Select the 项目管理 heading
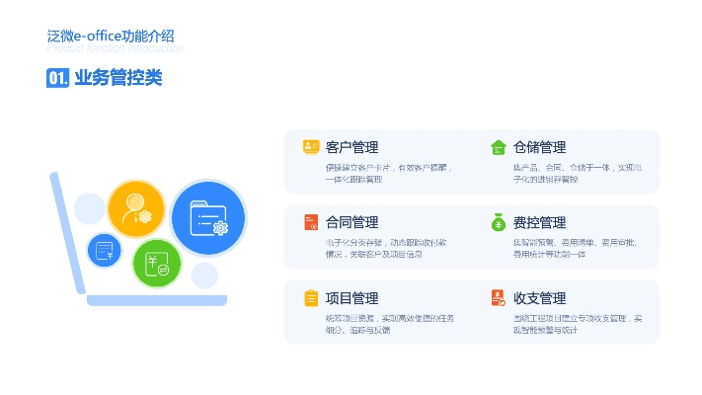 click(x=351, y=298)
